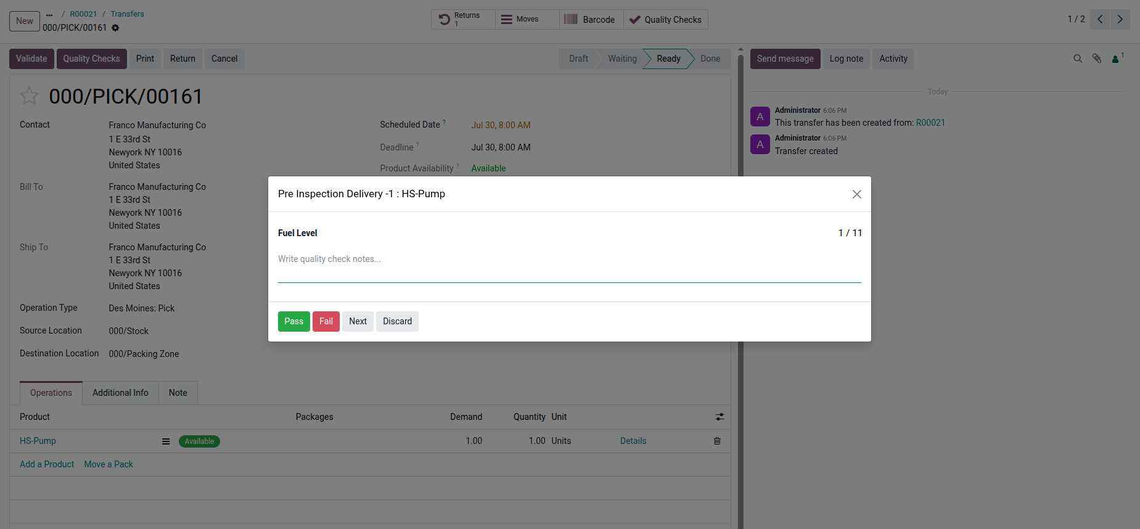Open the gear settings beside 000/PICK/00161

(x=115, y=28)
